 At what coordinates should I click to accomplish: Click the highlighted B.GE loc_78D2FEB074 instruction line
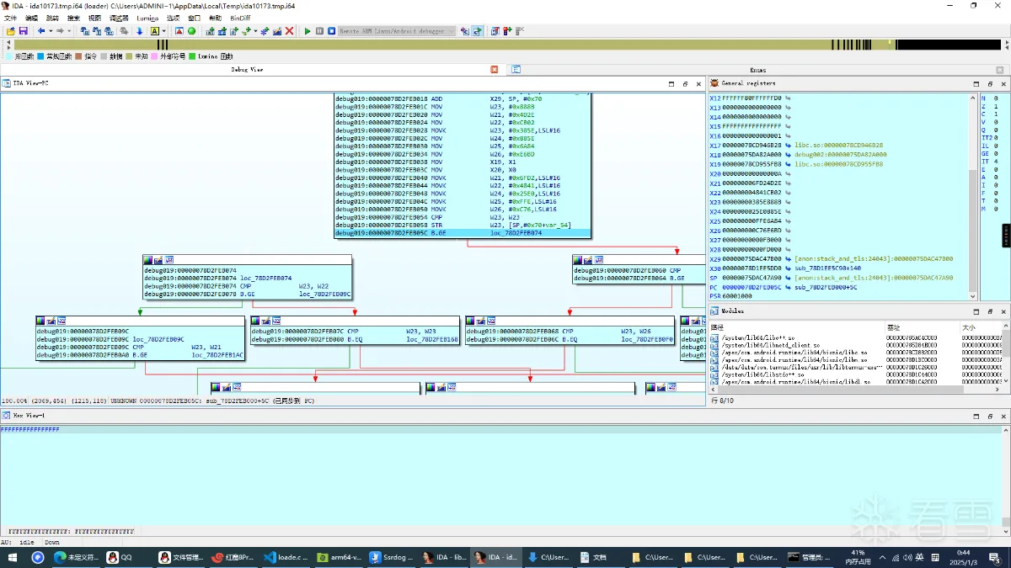(x=463, y=232)
